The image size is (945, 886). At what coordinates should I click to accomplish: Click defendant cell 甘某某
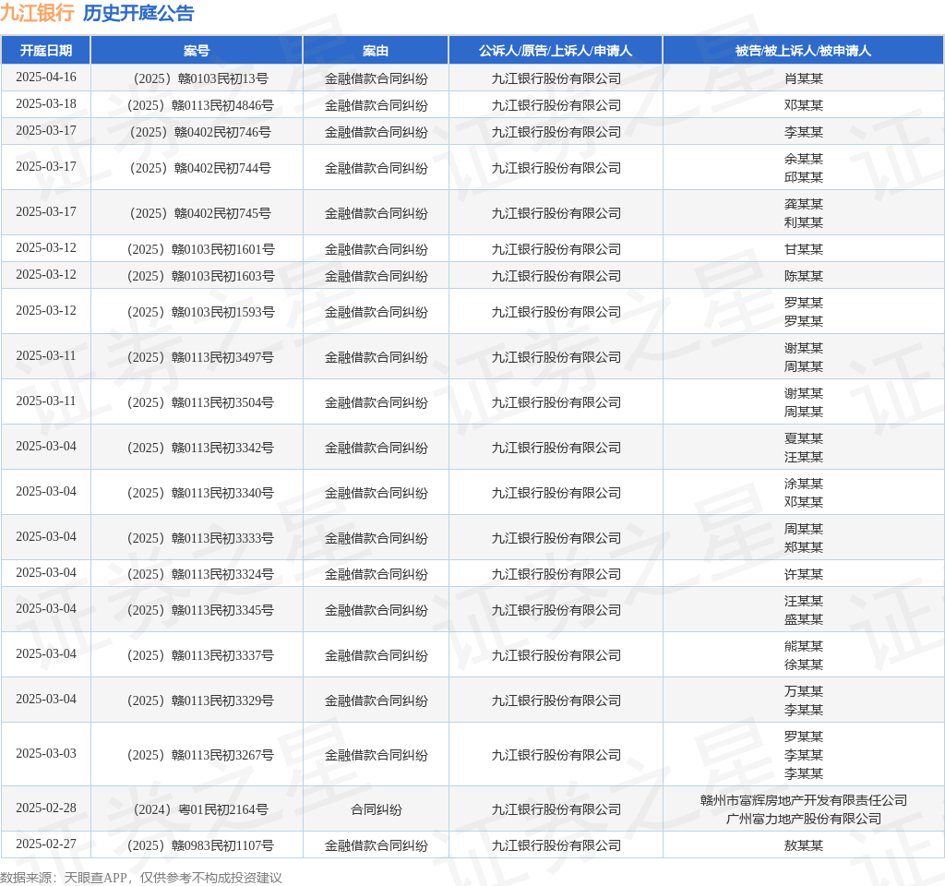(x=804, y=249)
